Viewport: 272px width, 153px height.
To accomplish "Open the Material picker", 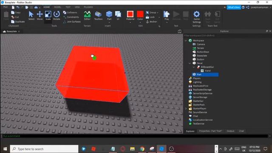I will coord(130,15).
